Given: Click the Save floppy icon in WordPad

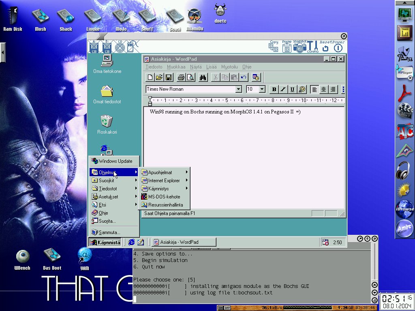Looking at the screenshot, I should pyautogui.click(x=169, y=77).
